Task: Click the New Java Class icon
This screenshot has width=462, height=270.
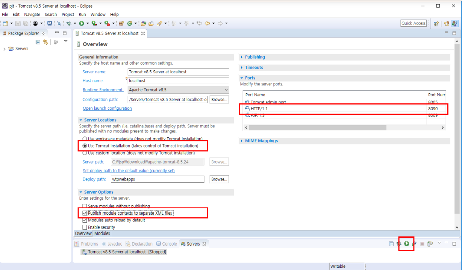Action: coord(129,23)
